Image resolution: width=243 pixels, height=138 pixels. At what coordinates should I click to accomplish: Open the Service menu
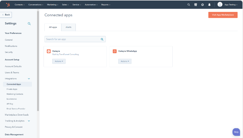point(77,5)
